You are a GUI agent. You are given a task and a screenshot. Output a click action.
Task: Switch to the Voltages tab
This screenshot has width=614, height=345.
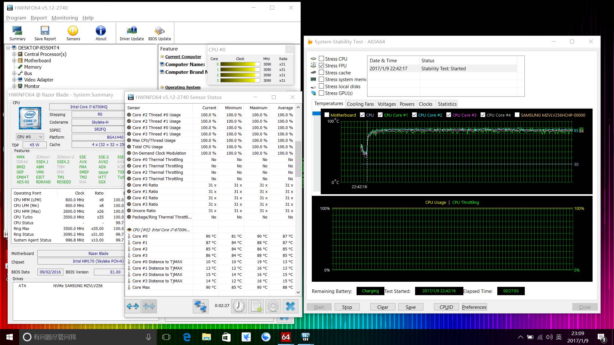(x=386, y=104)
